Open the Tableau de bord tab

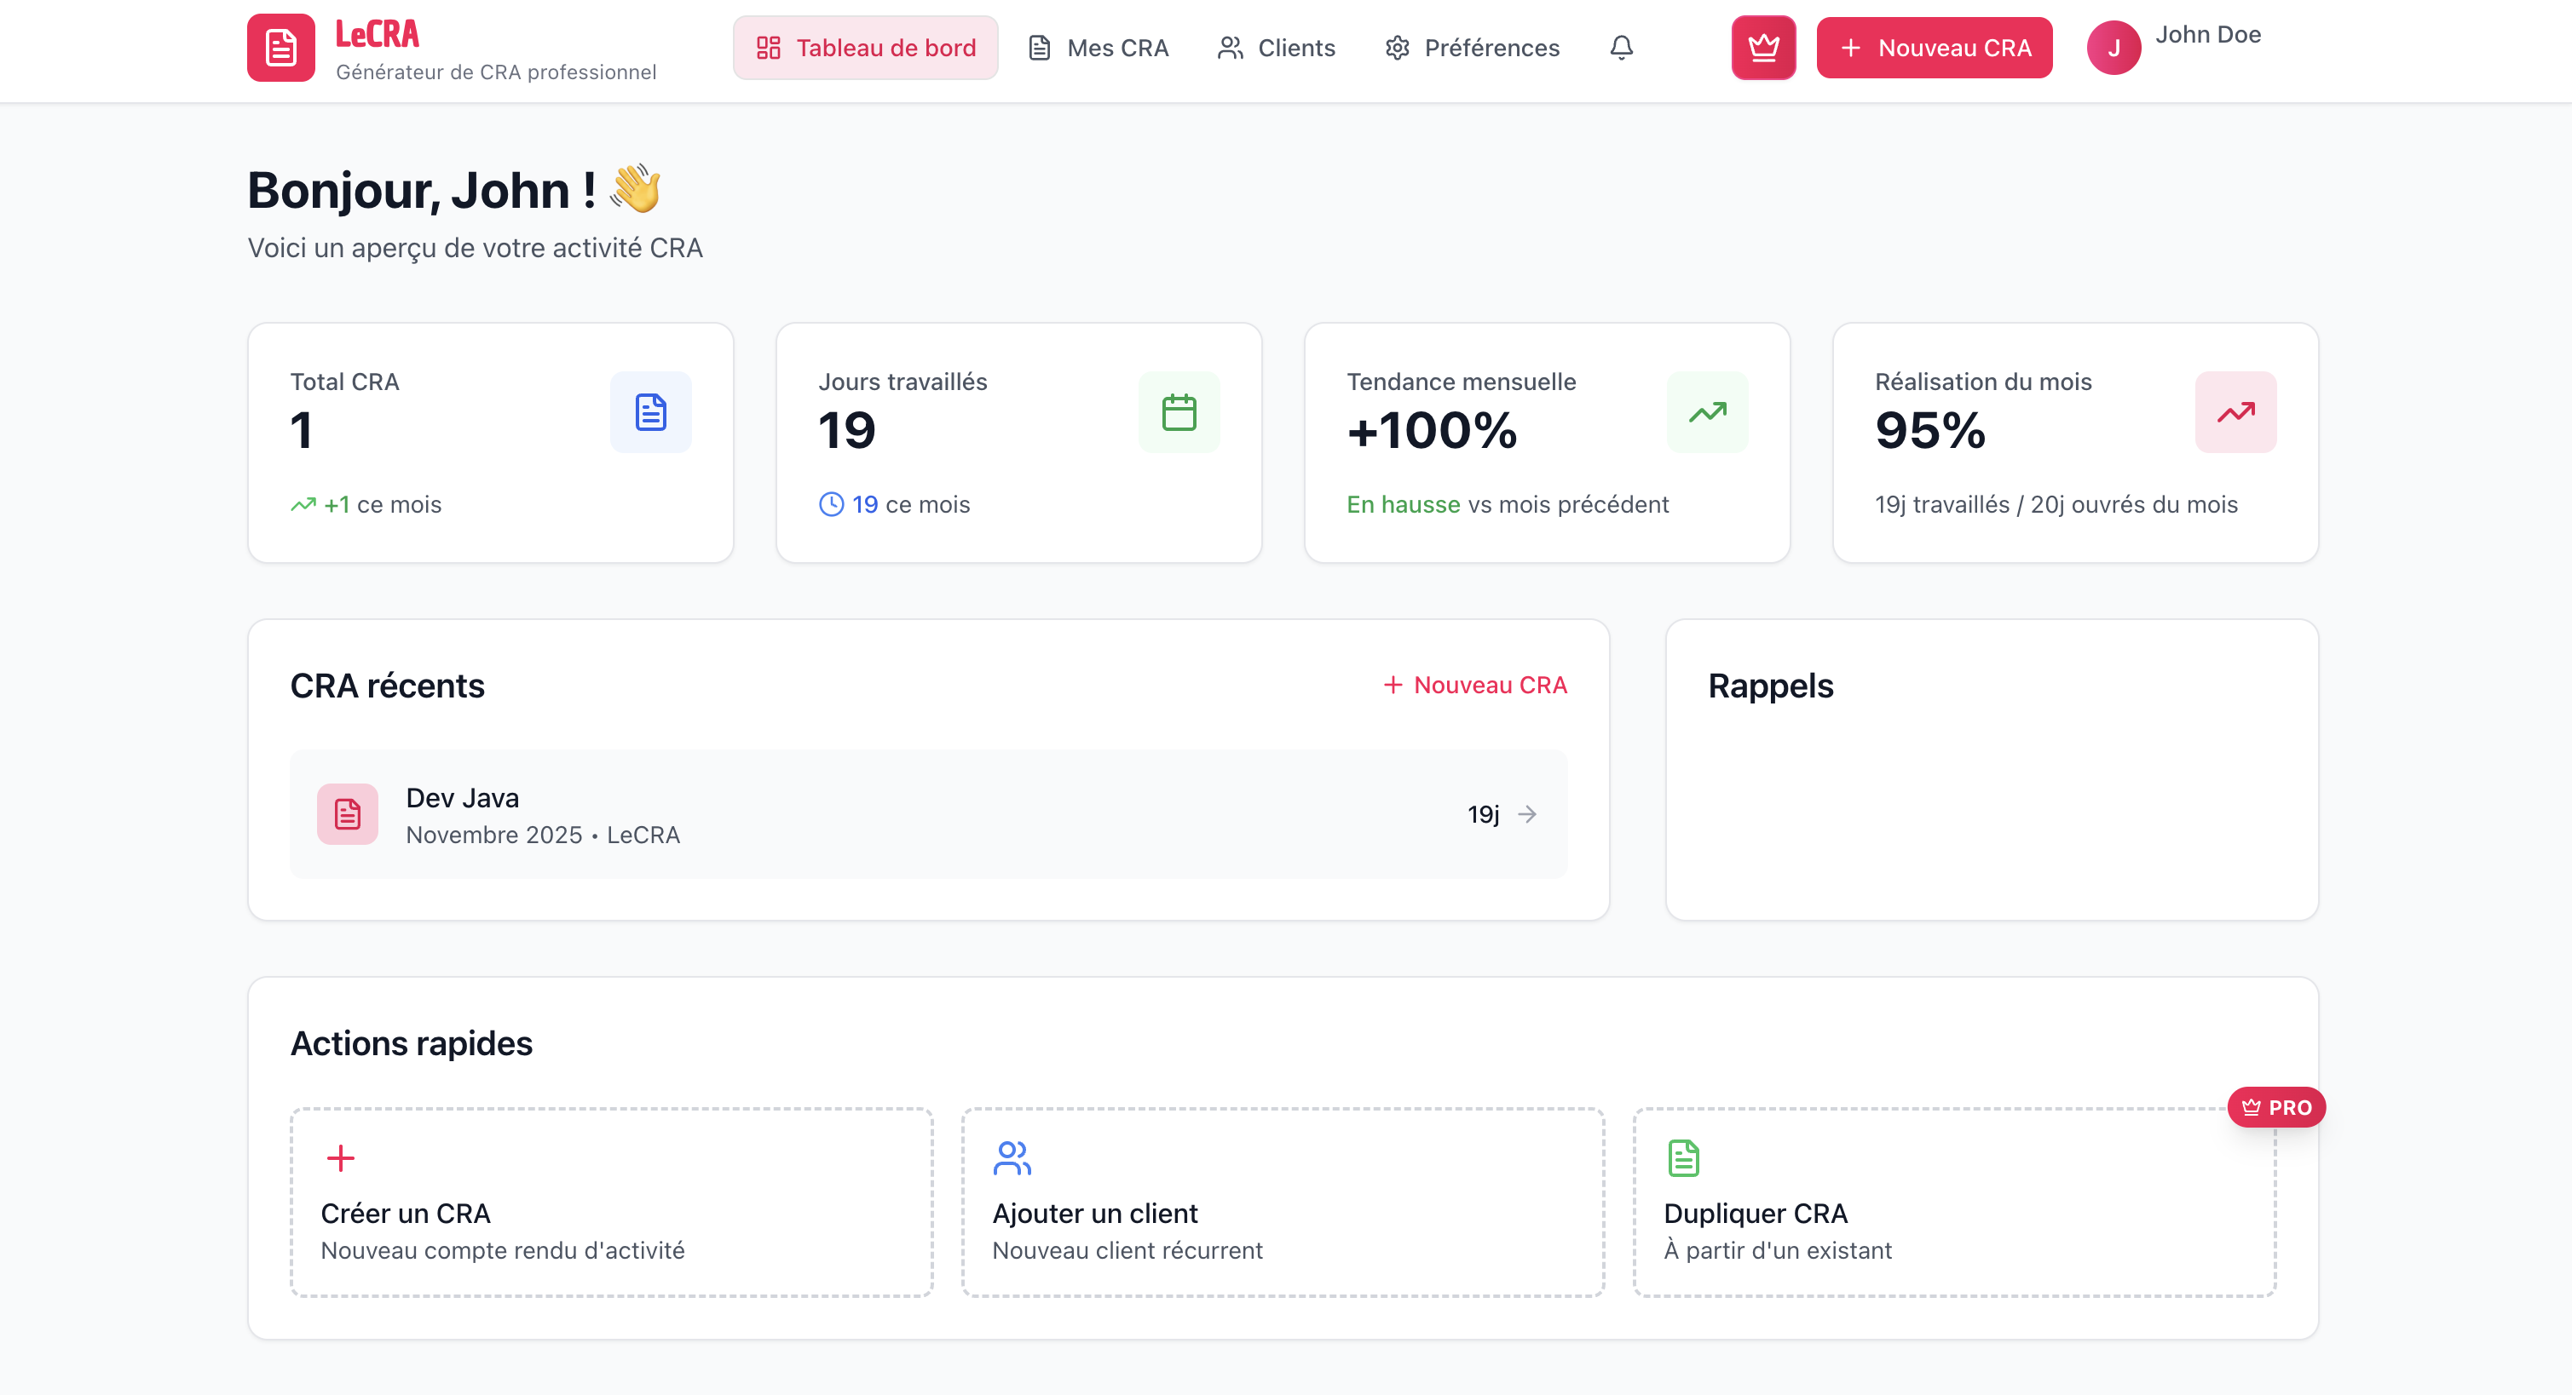pyautogui.click(x=866, y=48)
